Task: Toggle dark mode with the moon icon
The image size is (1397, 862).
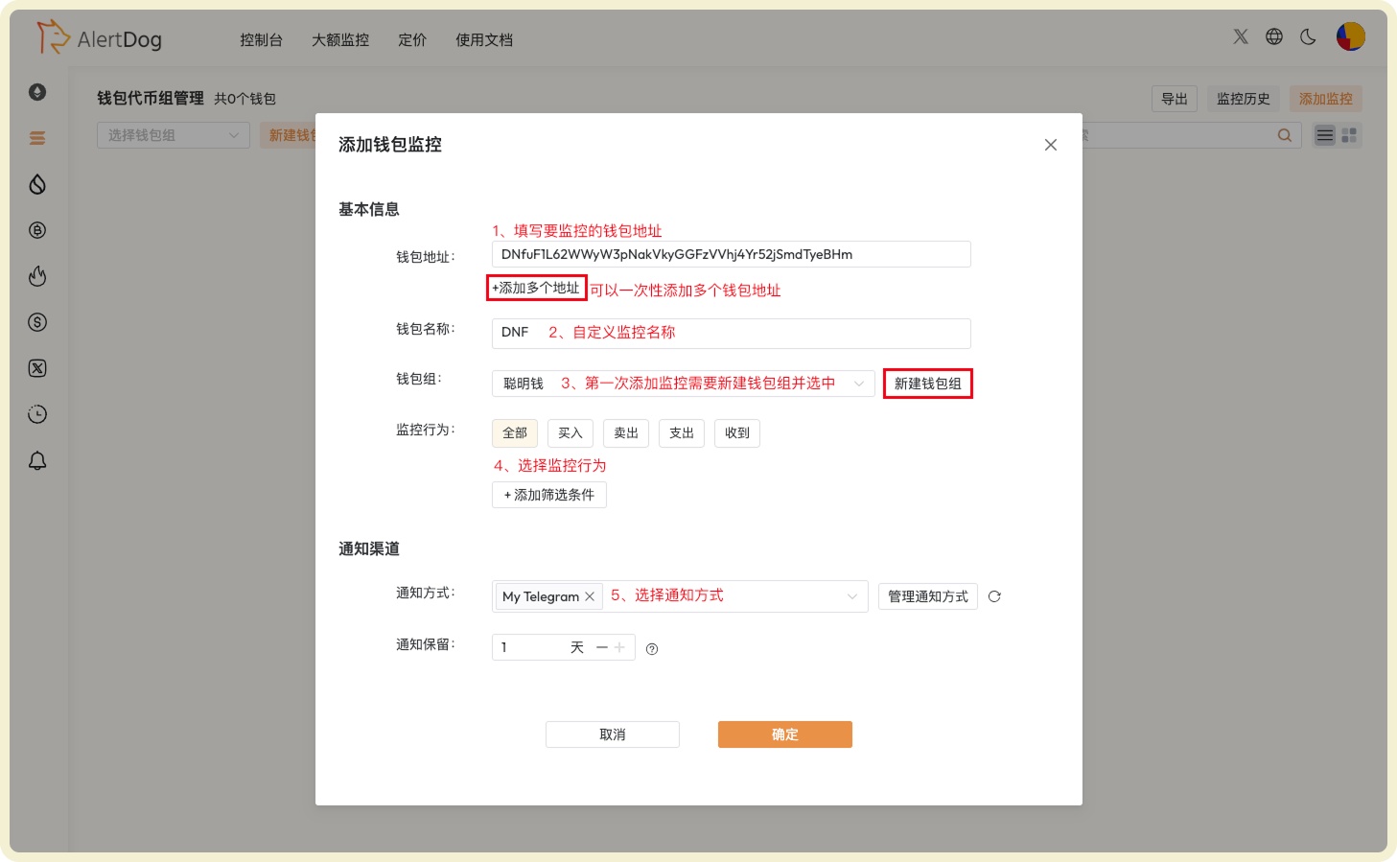Action: coord(1308,36)
